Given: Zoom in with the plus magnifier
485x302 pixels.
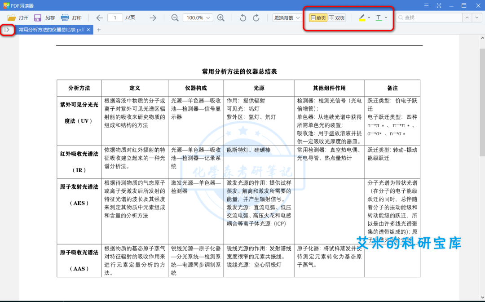Looking at the screenshot, I should point(220,18).
